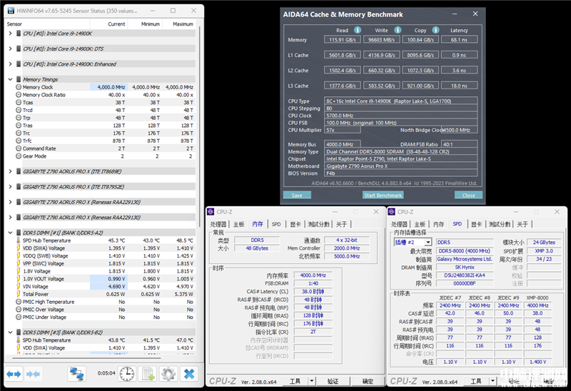Viewport: 571px width, 391px height.
Task: Open 显卡 tab in CPU-Z memory window
Action: [295, 224]
